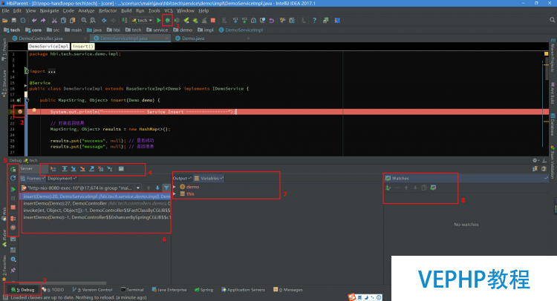Open the VCS menu
557x301 pixels.
pyautogui.click(x=169, y=10)
